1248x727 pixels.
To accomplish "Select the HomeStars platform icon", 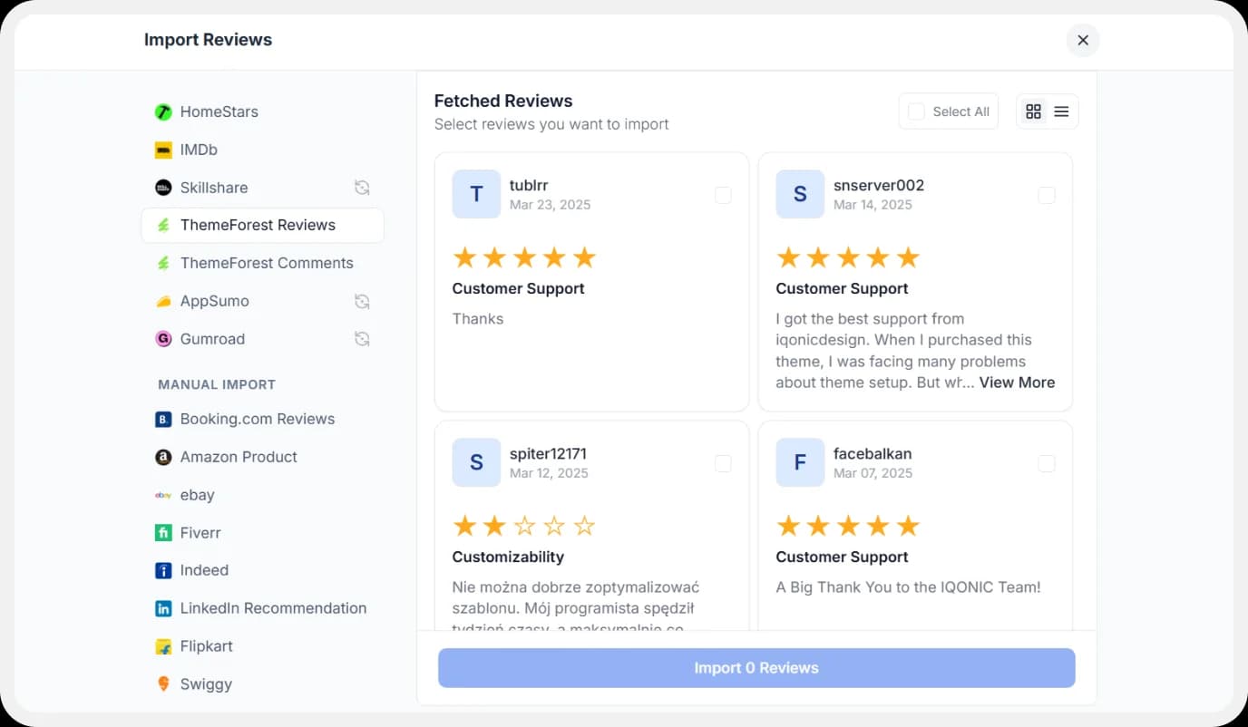I will (x=163, y=111).
